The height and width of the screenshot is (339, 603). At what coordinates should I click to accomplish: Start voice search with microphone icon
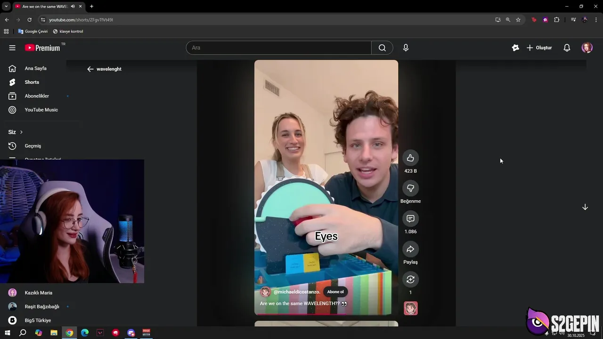point(406,48)
